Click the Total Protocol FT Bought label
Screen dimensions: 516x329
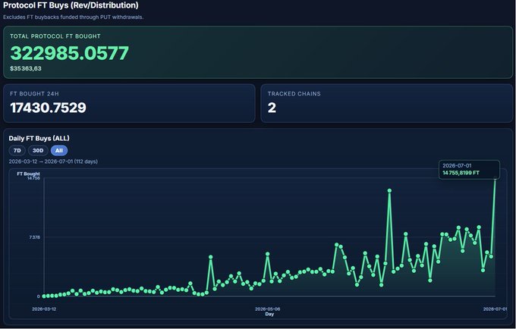click(55, 36)
